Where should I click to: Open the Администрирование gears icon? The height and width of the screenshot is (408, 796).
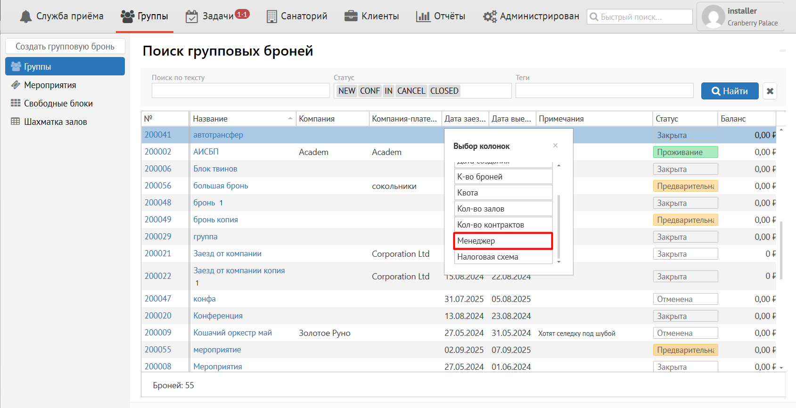tap(490, 16)
